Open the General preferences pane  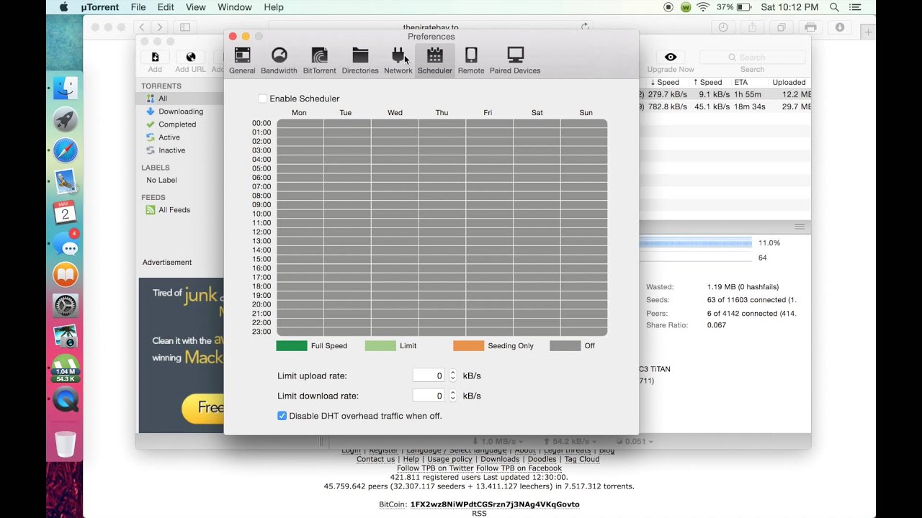(x=242, y=60)
